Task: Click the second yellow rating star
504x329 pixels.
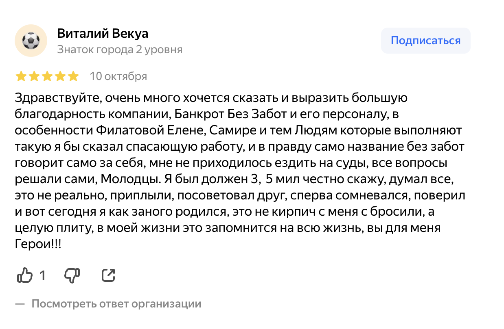Action: (34, 76)
